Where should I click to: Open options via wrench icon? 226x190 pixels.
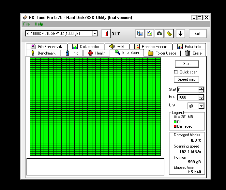[169, 34]
